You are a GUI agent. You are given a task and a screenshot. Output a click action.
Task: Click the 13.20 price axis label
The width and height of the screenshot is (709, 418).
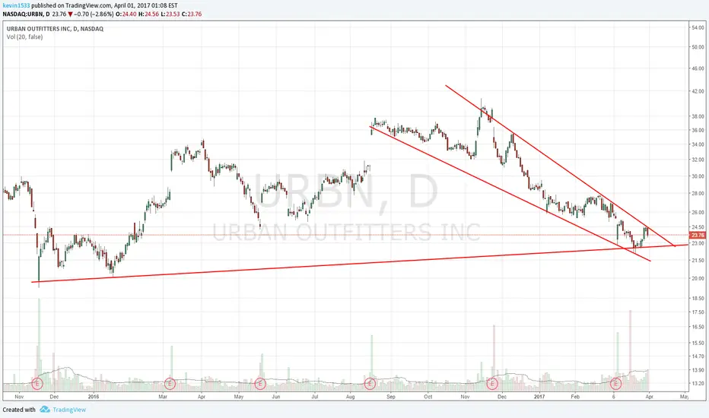click(698, 383)
